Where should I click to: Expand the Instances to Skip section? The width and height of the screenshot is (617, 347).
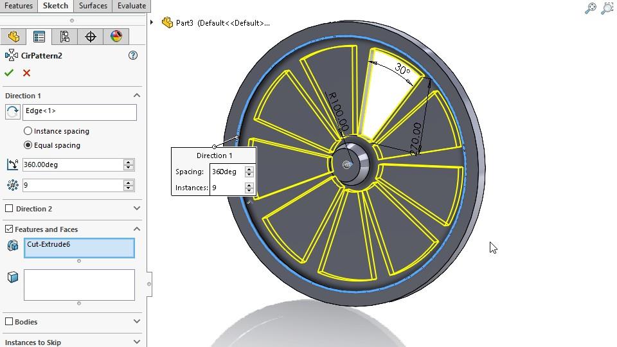coord(136,343)
